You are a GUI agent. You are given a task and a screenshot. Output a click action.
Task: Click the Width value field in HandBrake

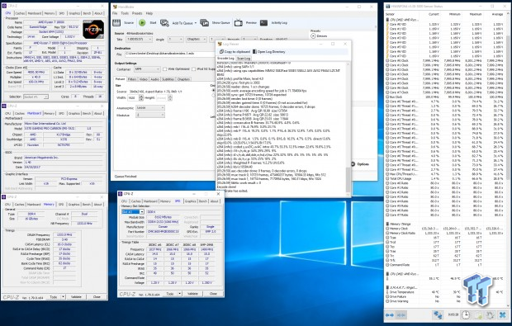(x=133, y=98)
